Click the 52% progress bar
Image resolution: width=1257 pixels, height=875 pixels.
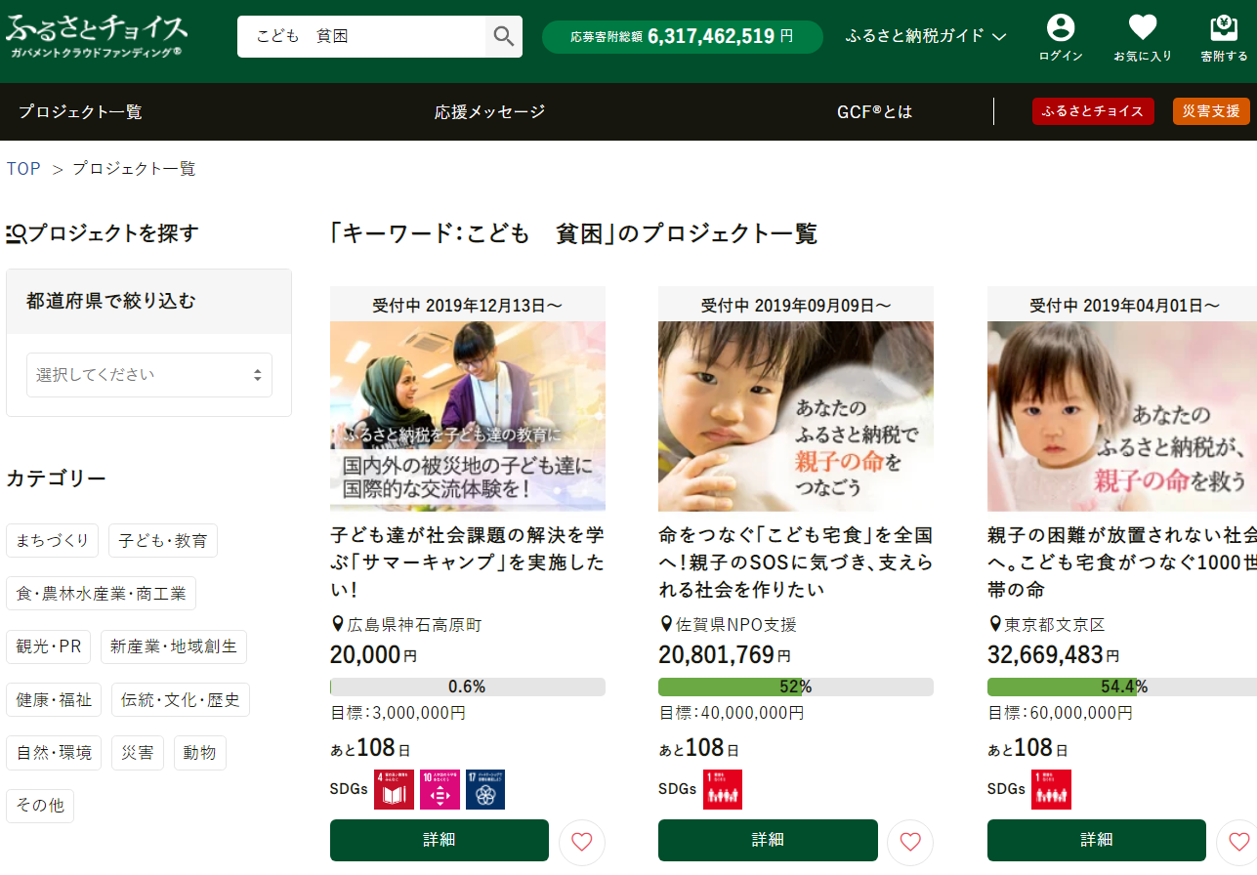coord(795,687)
